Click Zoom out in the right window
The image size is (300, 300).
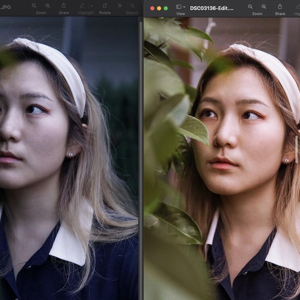[x=250, y=6]
